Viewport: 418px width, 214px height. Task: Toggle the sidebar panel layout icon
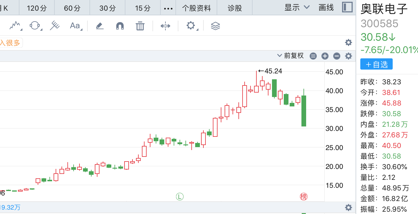[347, 7]
